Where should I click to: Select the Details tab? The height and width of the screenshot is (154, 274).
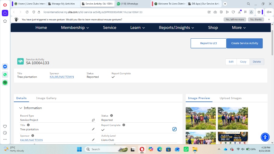point(21,98)
